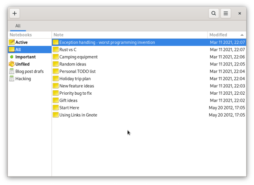Select the Camping equipment note
The width and height of the screenshot is (254, 185).
point(79,57)
